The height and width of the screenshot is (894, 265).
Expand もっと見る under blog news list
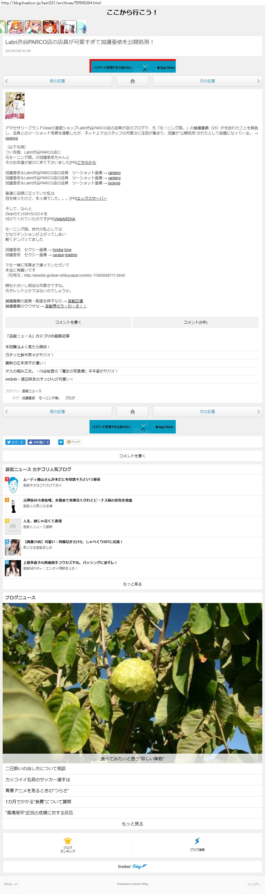(x=132, y=824)
